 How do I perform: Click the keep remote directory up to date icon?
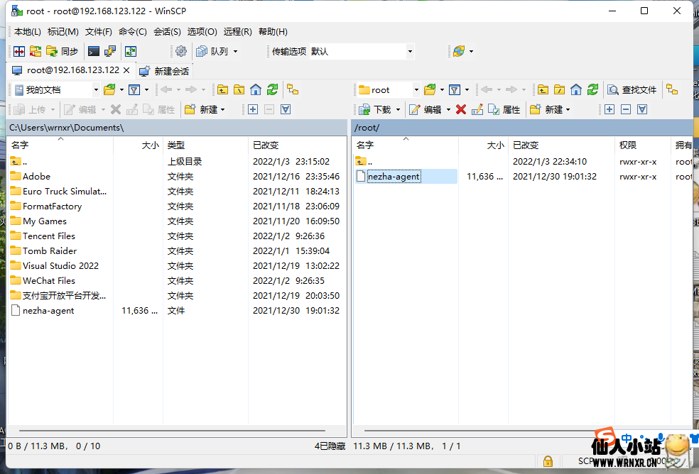pyautogui.click(x=131, y=52)
